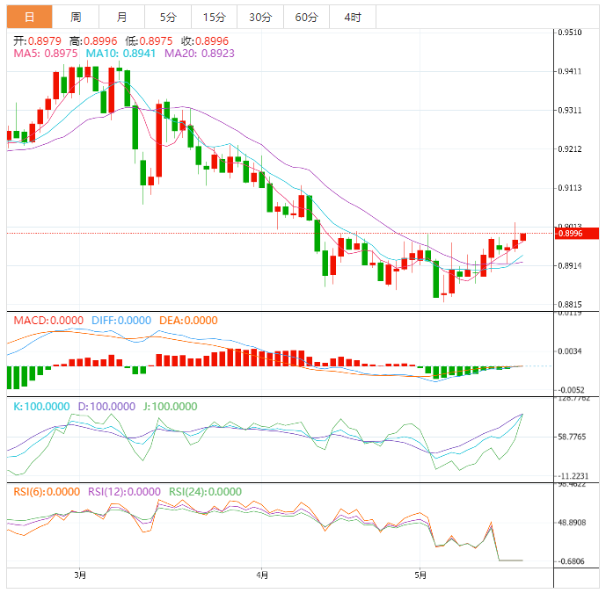This screenshot has width=606, height=593.
Task: Switch to the 周 weekly tab
Action: (x=76, y=17)
